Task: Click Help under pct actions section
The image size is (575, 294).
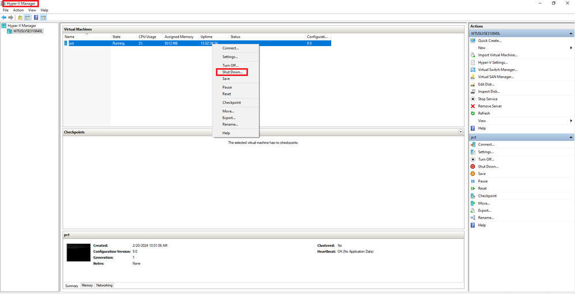Action: click(x=482, y=225)
